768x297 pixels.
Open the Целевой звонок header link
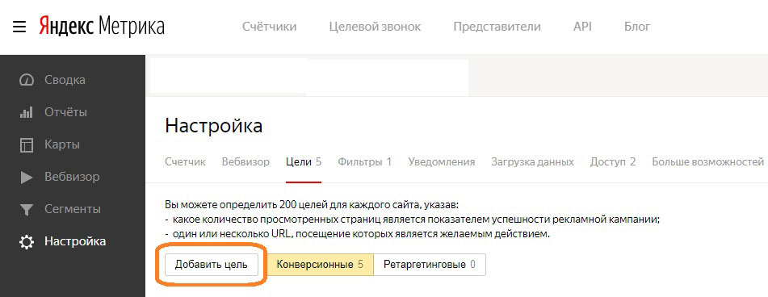pyautogui.click(x=375, y=27)
